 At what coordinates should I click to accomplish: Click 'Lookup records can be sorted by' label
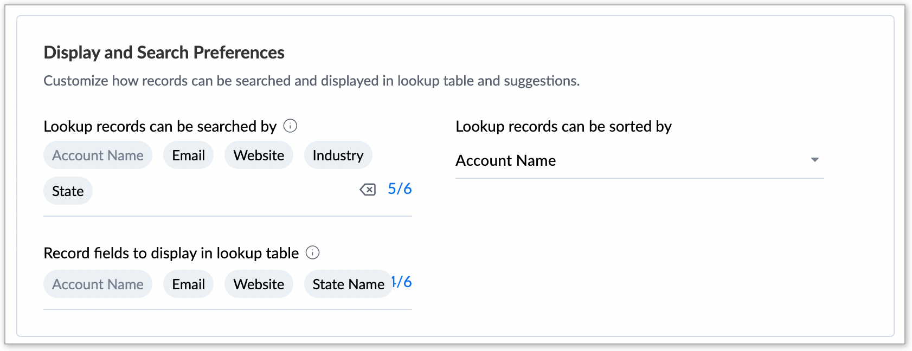(x=563, y=126)
